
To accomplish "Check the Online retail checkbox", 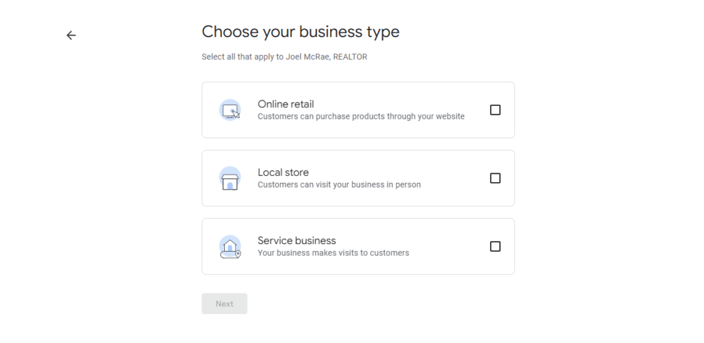I will point(495,110).
